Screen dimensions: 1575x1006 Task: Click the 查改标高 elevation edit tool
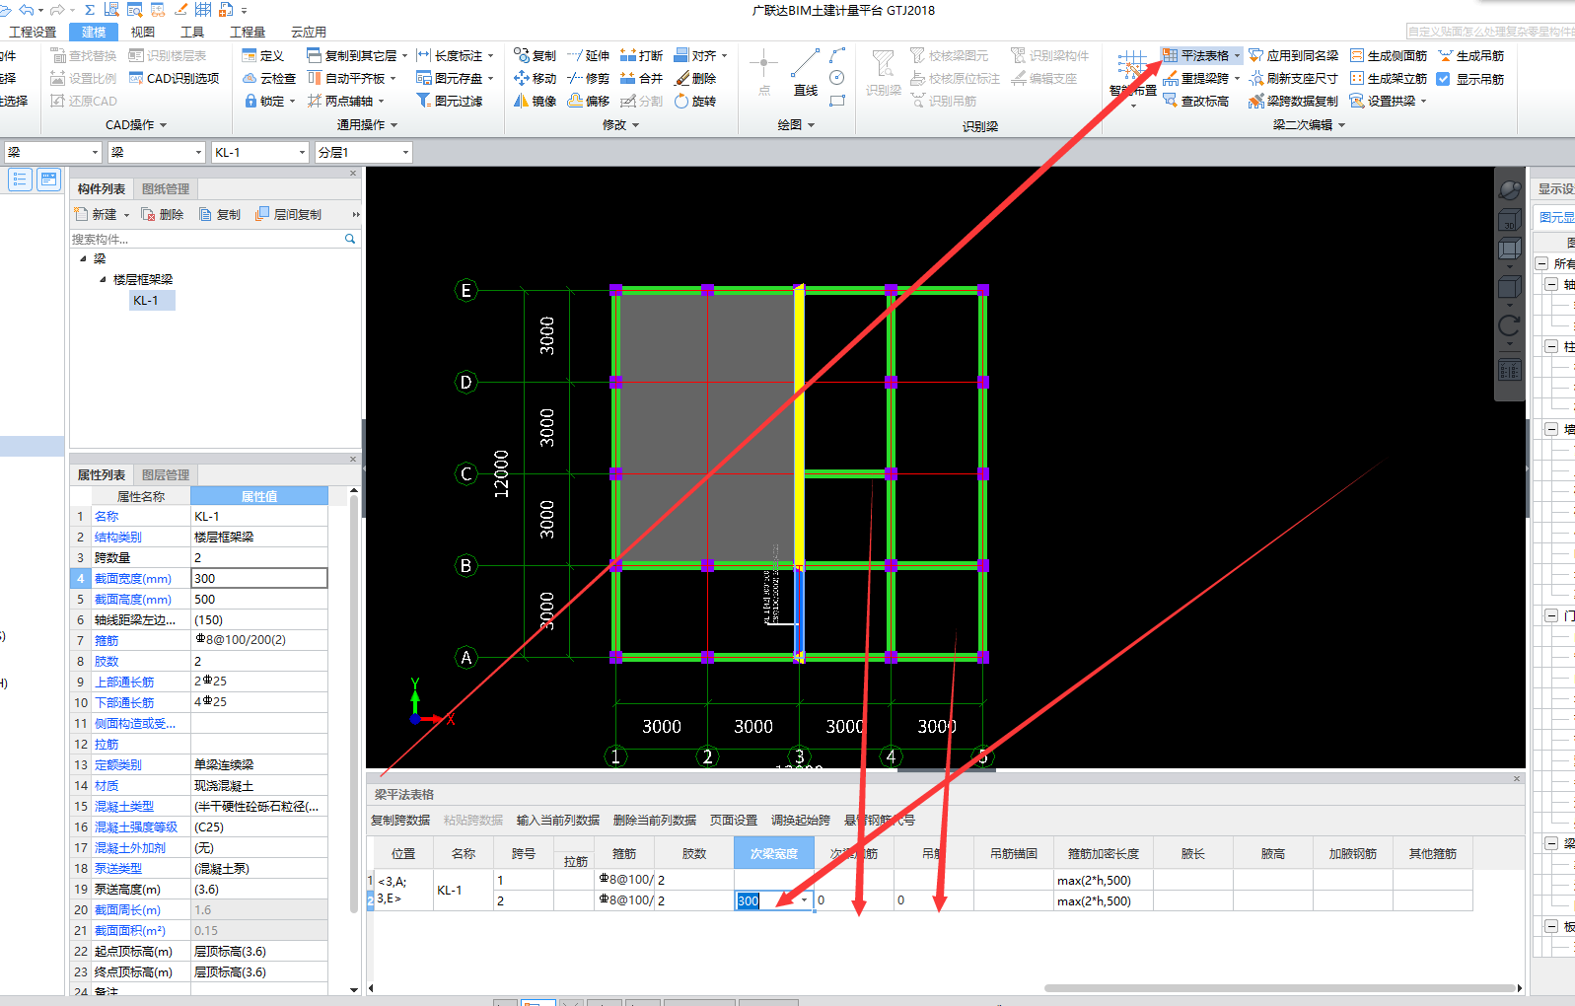[1195, 101]
